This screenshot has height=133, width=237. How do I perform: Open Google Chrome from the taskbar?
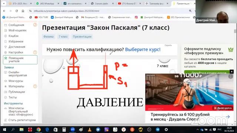(39, 130)
